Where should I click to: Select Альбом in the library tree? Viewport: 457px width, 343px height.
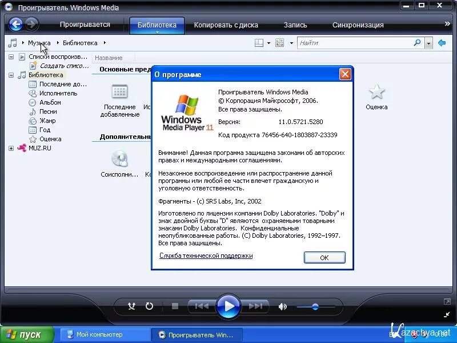tap(50, 102)
